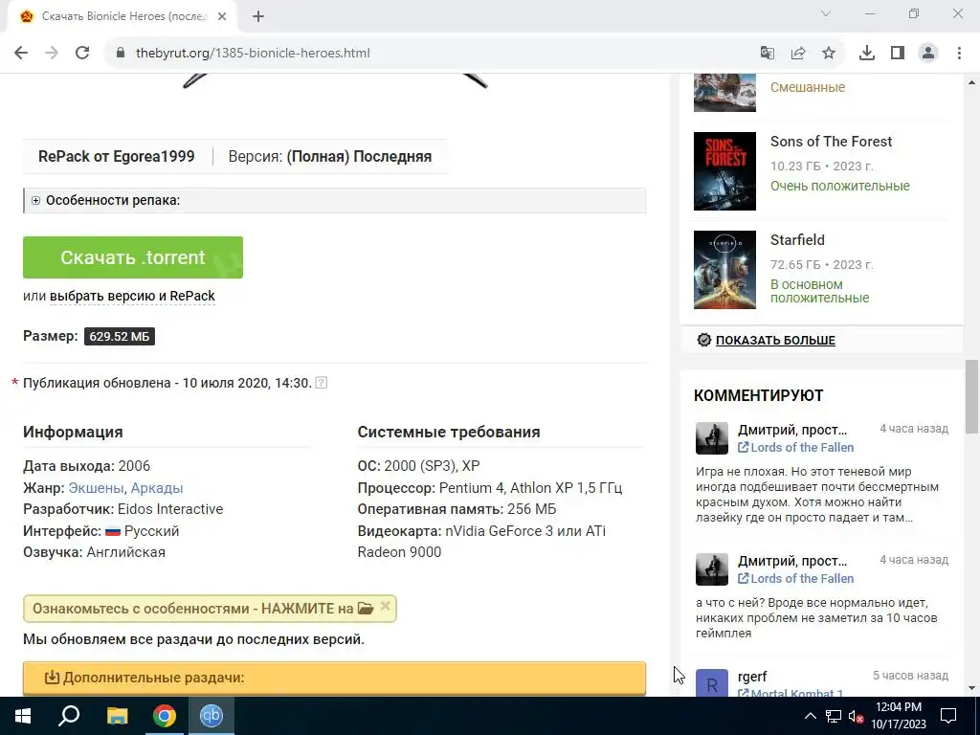The height and width of the screenshot is (735, 980).
Task: Select the Версия: (Полная) Последняя label
Action: click(x=330, y=156)
